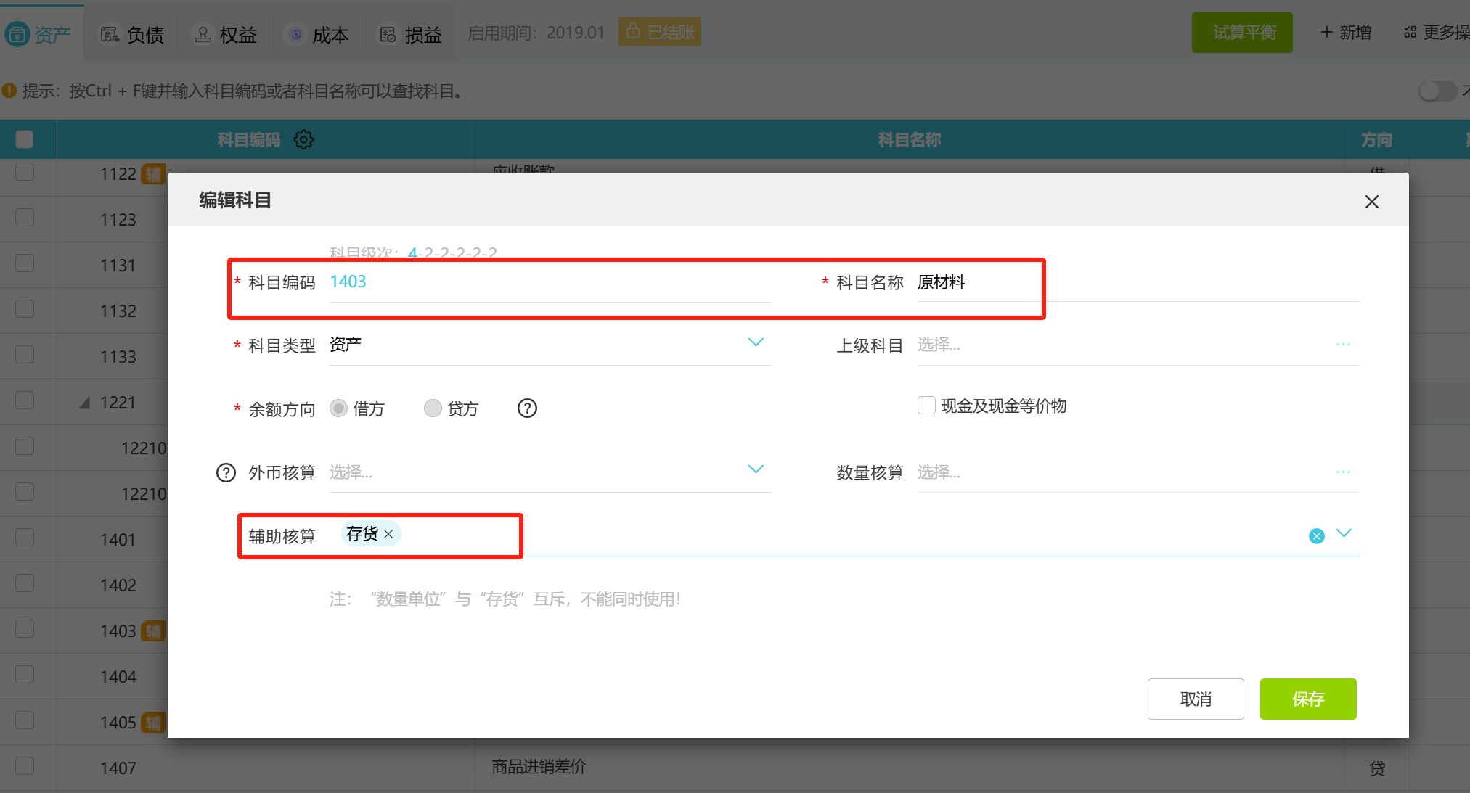Click the 取消 button
This screenshot has width=1470, height=793.
click(1195, 699)
